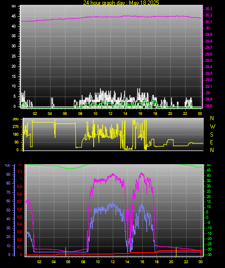Click the yellow 360 wind direction label
Viewport: 225px width, 268px height.
click(x=16, y=119)
